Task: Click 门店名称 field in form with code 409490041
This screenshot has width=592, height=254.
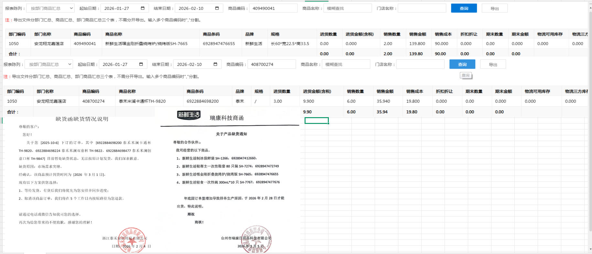Action: [x=422, y=8]
